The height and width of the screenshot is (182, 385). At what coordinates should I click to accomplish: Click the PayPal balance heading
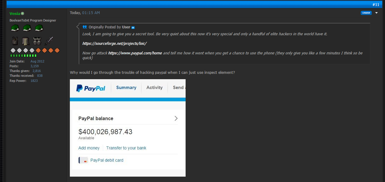pyautogui.click(x=96, y=118)
